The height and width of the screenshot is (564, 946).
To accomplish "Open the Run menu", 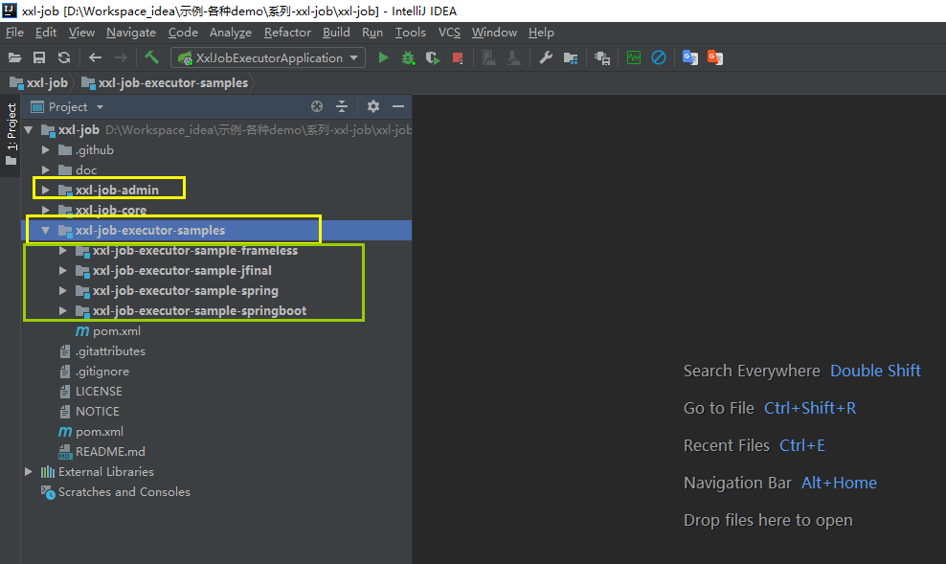I will pyautogui.click(x=372, y=33).
